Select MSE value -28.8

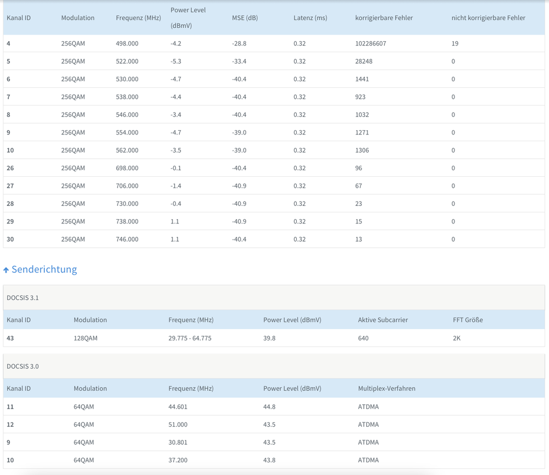pos(239,43)
